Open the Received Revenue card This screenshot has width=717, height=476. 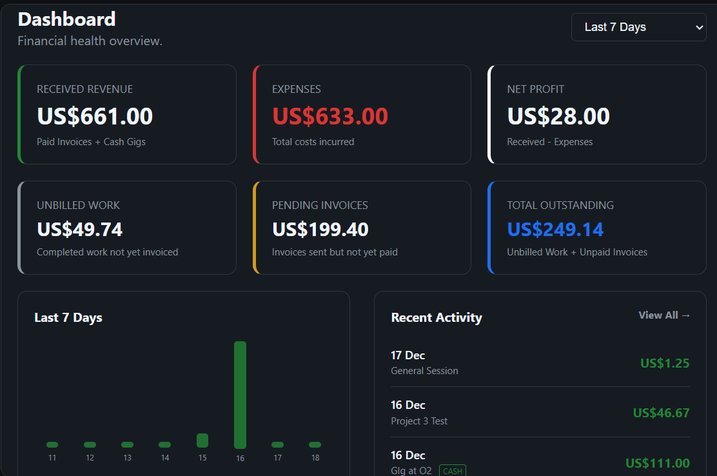click(x=126, y=114)
